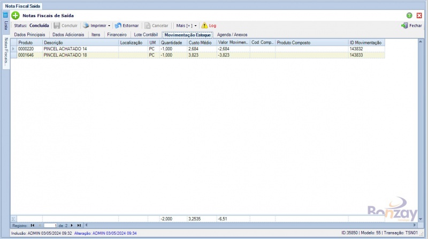Switch to the Dados Principais tab
This screenshot has height=239, width=428.
[x=29, y=34]
